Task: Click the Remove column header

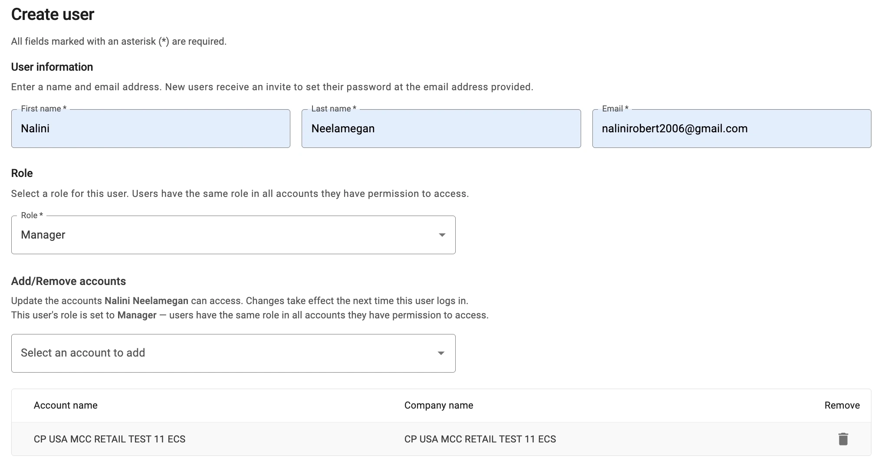Action: (842, 405)
